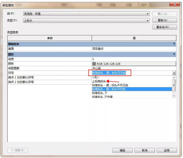Click the 应用 apply button
This screenshot has width=183, height=158.
pyautogui.click(x=166, y=150)
